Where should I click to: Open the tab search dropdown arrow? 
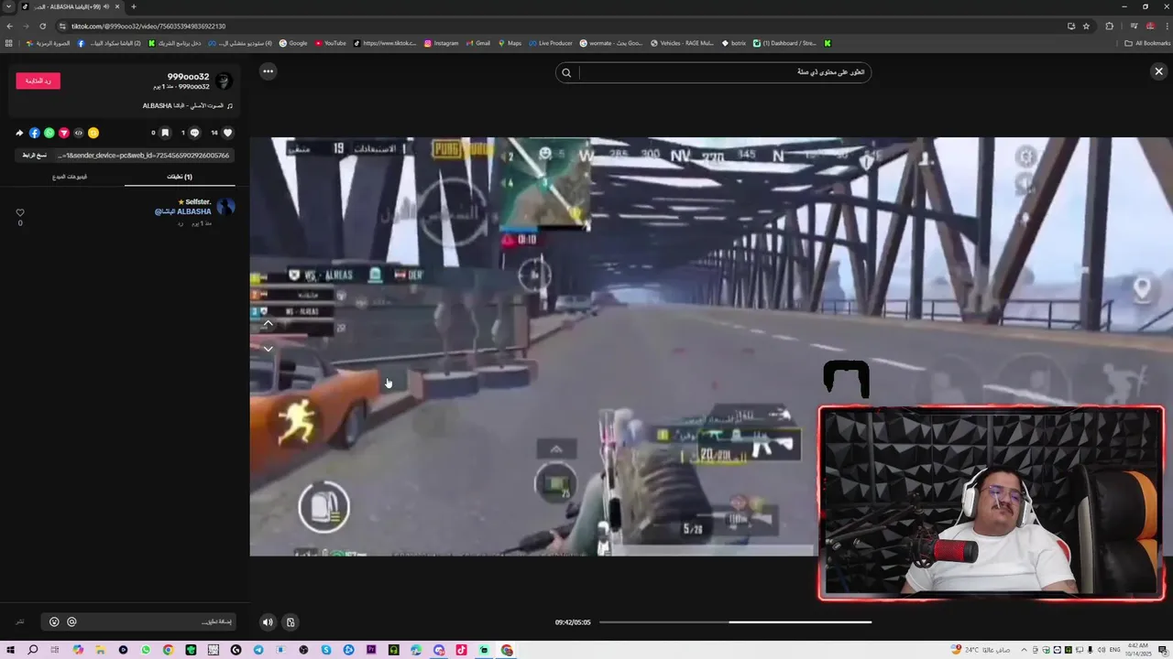pyautogui.click(x=8, y=6)
